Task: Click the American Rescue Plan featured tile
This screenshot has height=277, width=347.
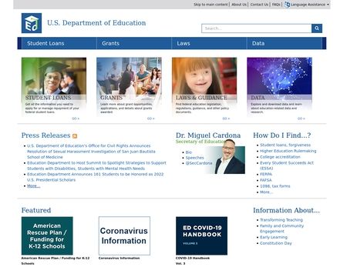Action: tap(47, 235)
